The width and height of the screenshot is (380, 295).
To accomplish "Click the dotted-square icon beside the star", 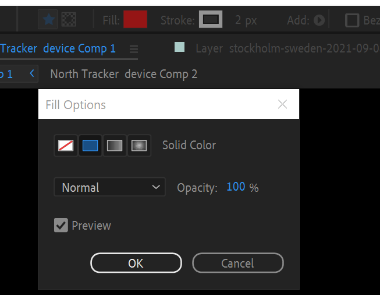I will click(x=69, y=20).
